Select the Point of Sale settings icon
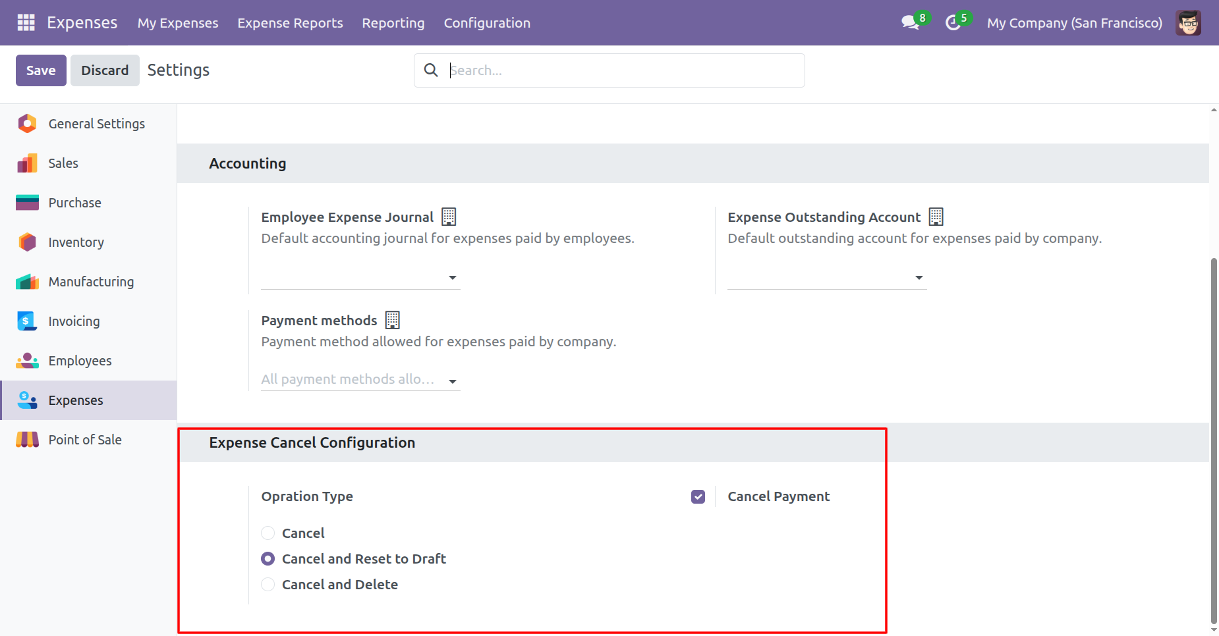The height and width of the screenshot is (636, 1219). click(x=27, y=440)
